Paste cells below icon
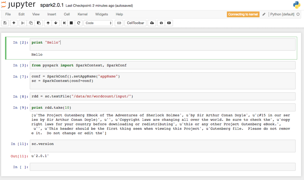This screenshot has width=304, height=180. tap(38, 23)
